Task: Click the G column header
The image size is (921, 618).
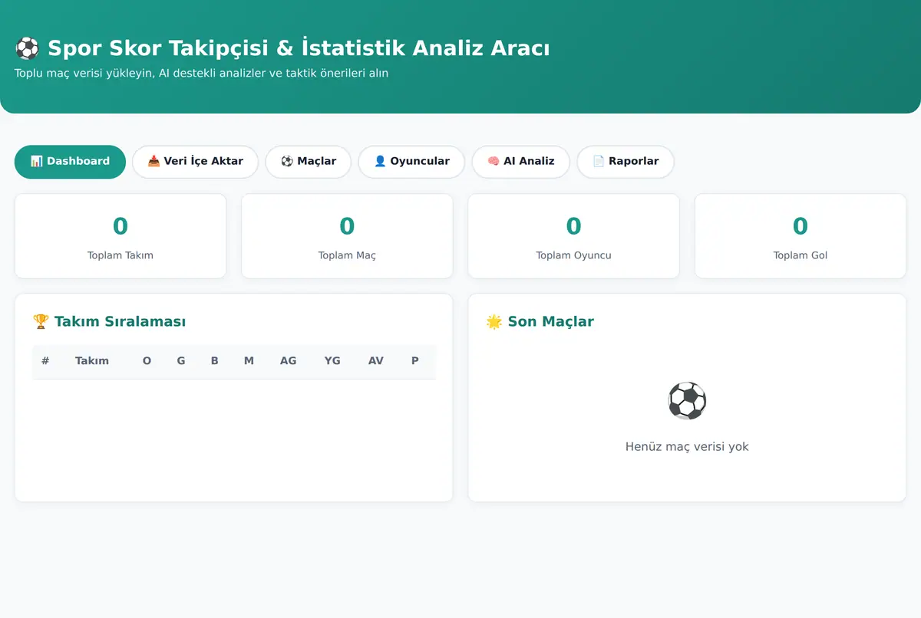Action: pyautogui.click(x=181, y=360)
